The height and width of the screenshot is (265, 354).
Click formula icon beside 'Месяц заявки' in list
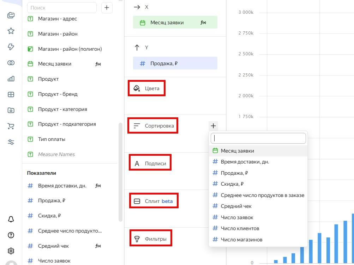pos(98,64)
